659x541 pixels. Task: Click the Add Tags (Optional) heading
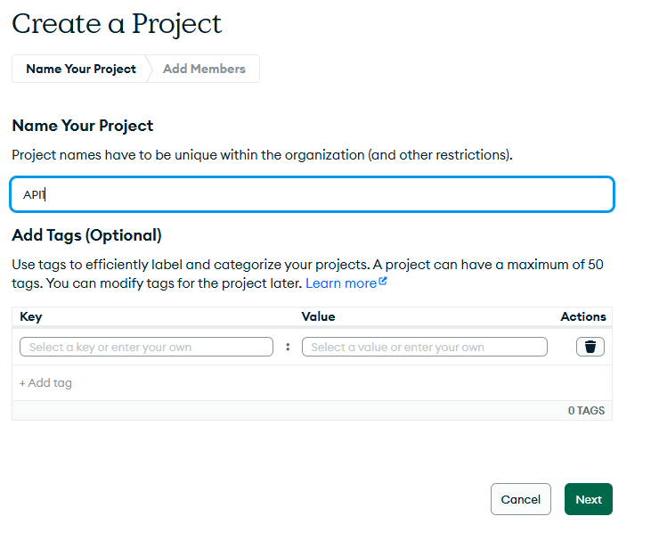(x=86, y=236)
